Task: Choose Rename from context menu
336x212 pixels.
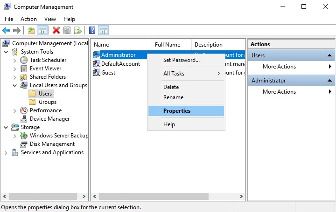Action: point(186,97)
